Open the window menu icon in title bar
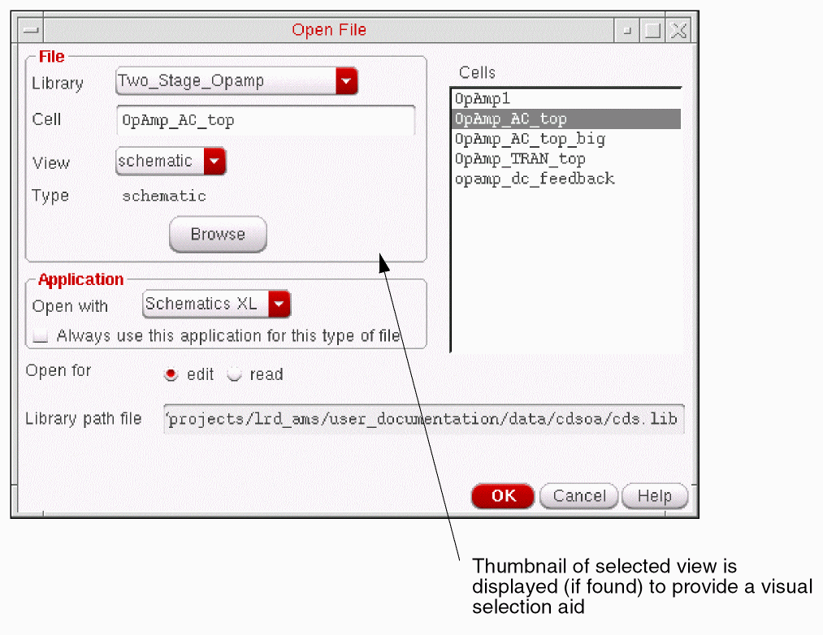823x635 pixels. pyautogui.click(x=30, y=30)
